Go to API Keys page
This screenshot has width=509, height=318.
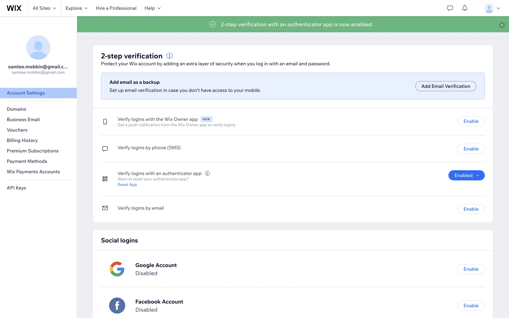[x=16, y=188]
